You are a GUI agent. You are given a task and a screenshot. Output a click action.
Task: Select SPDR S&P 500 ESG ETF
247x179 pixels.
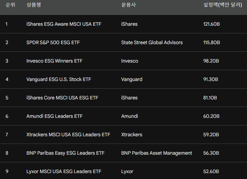click(x=53, y=42)
